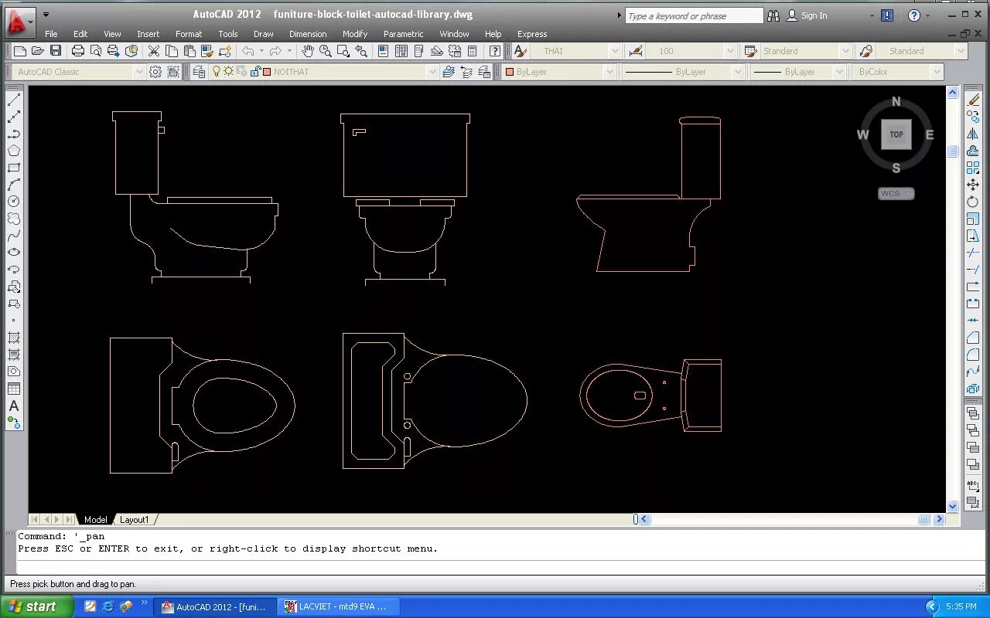Open the Draw menu
The image size is (990, 618).
pyautogui.click(x=264, y=34)
